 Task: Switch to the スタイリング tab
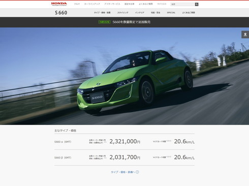tap(123, 13)
